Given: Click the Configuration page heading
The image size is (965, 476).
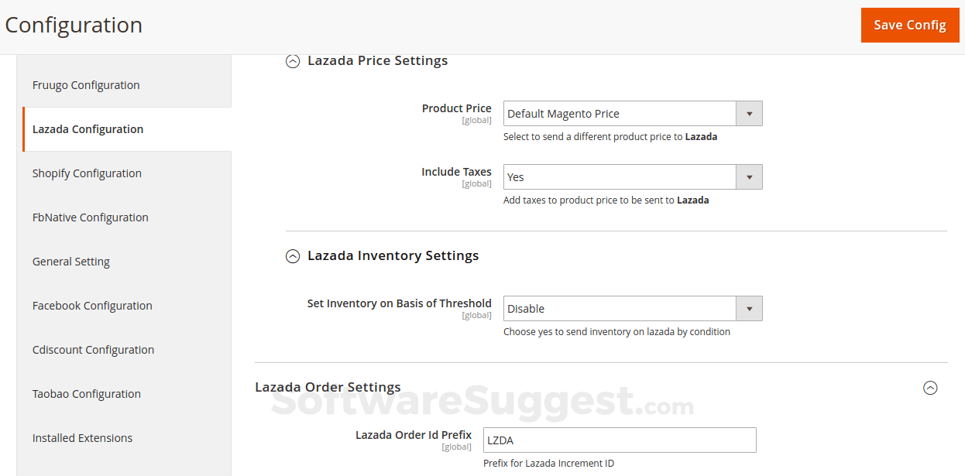Looking at the screenshot, I should pos(73,25).
